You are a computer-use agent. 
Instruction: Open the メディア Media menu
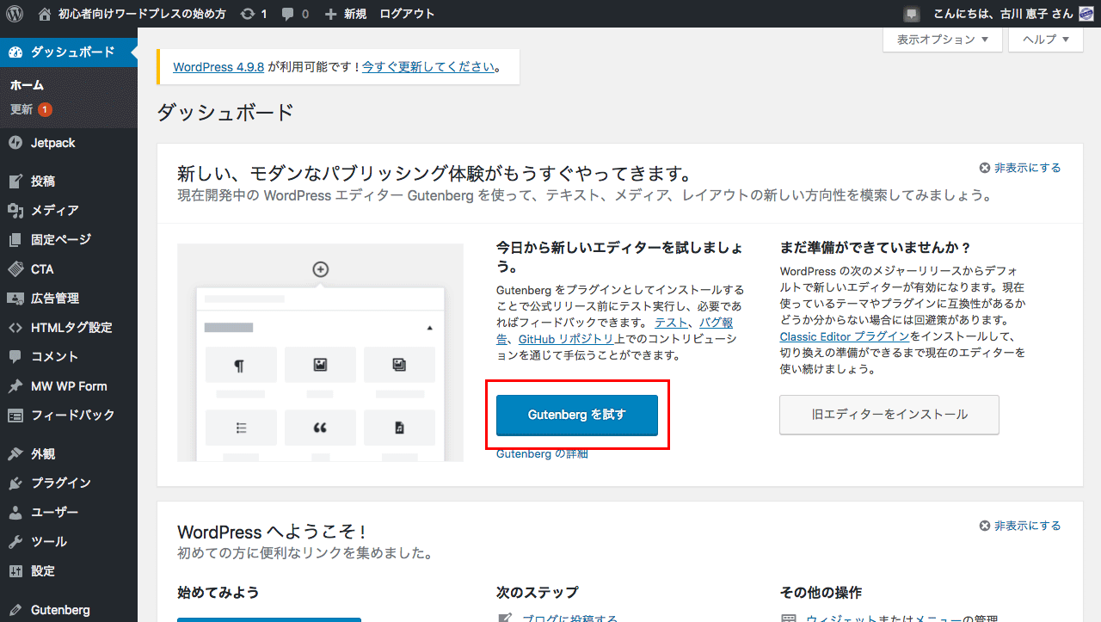click(x=55, y=211)
